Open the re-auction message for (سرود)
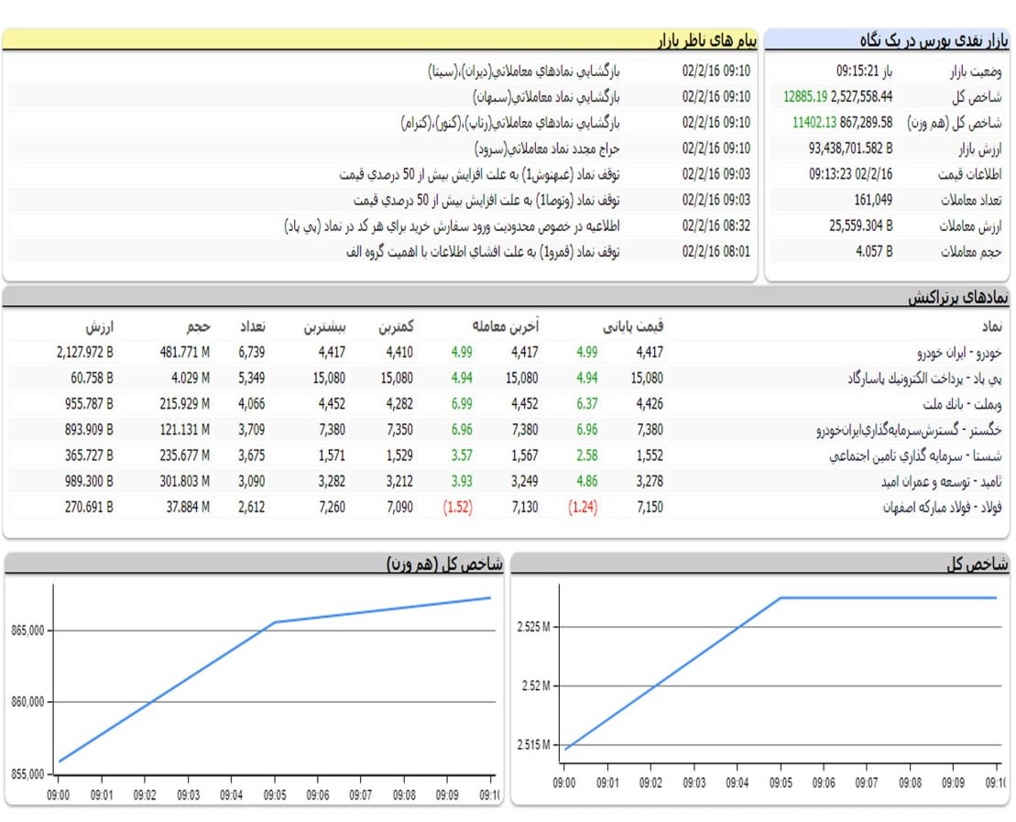This screenshot has height=822, width=1016. tap(547, 148)
